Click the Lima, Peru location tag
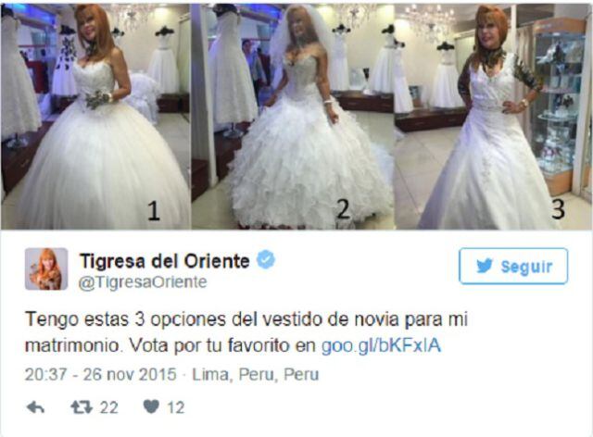This screenshot has height=437, width=593. [256, 375]
